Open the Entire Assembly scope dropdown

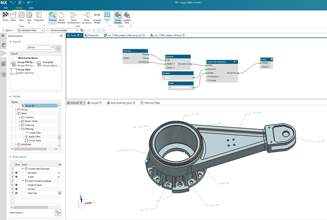64,30
